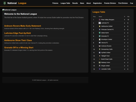Click Ashbourne United club crest

(99, 26)
